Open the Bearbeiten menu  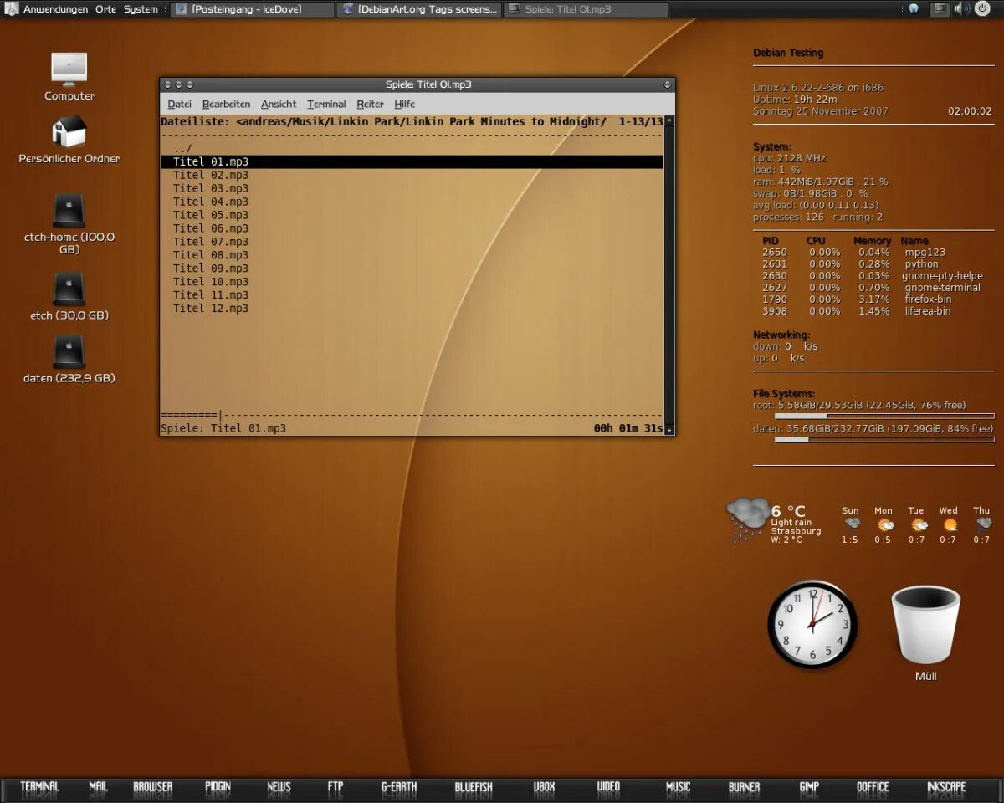coord(226,104)
